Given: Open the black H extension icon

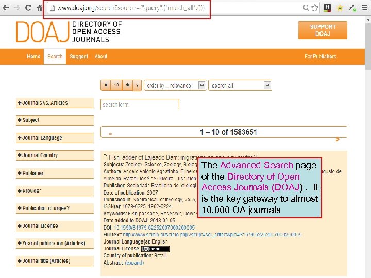Looking at the screenshot, I should [327, 8].
